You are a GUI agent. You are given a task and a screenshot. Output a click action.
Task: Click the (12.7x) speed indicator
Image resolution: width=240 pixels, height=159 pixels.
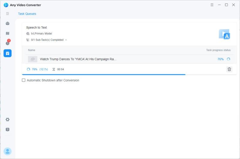tap(43, 70)
